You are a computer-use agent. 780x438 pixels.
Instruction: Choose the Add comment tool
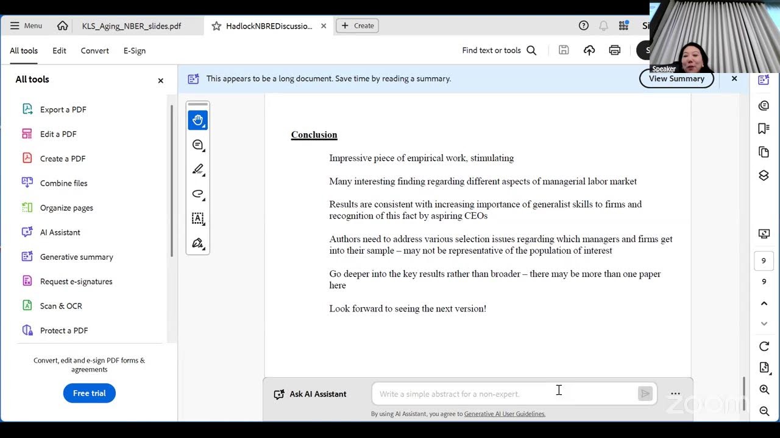tap(197, 145)
